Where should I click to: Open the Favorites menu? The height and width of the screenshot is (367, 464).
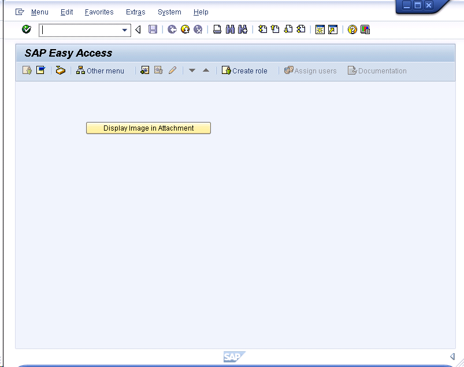99,12
